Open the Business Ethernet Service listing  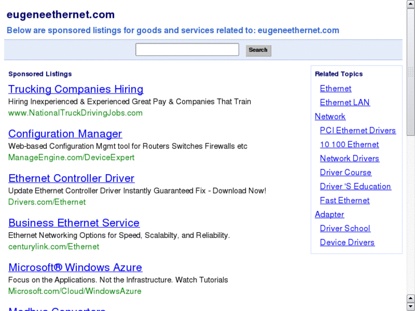74,223
